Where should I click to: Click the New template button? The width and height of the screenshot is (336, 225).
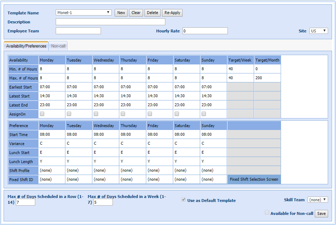(x=121, y=13)
